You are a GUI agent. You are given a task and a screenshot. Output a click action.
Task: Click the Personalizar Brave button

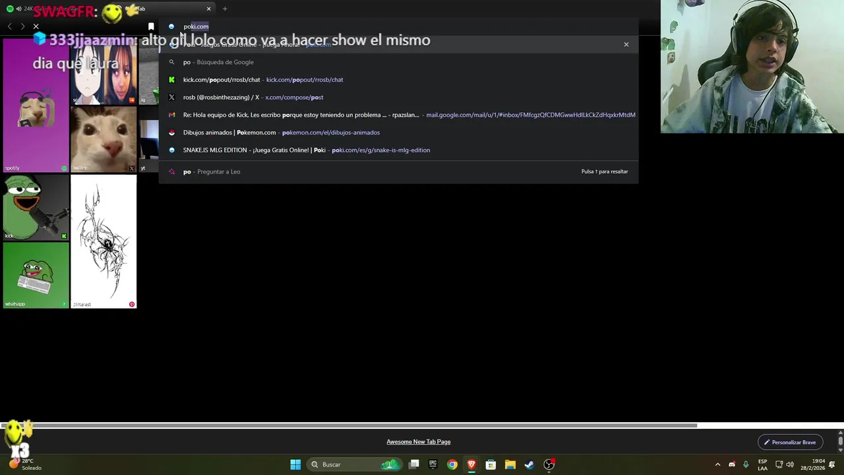[x=790, y=442]
